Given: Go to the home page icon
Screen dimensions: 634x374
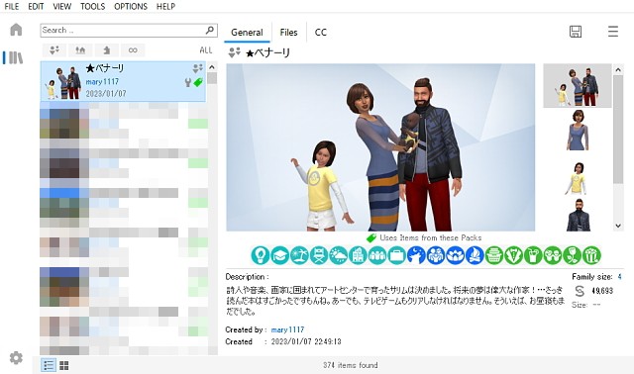Looking at the screenshot, I should 16,30.
